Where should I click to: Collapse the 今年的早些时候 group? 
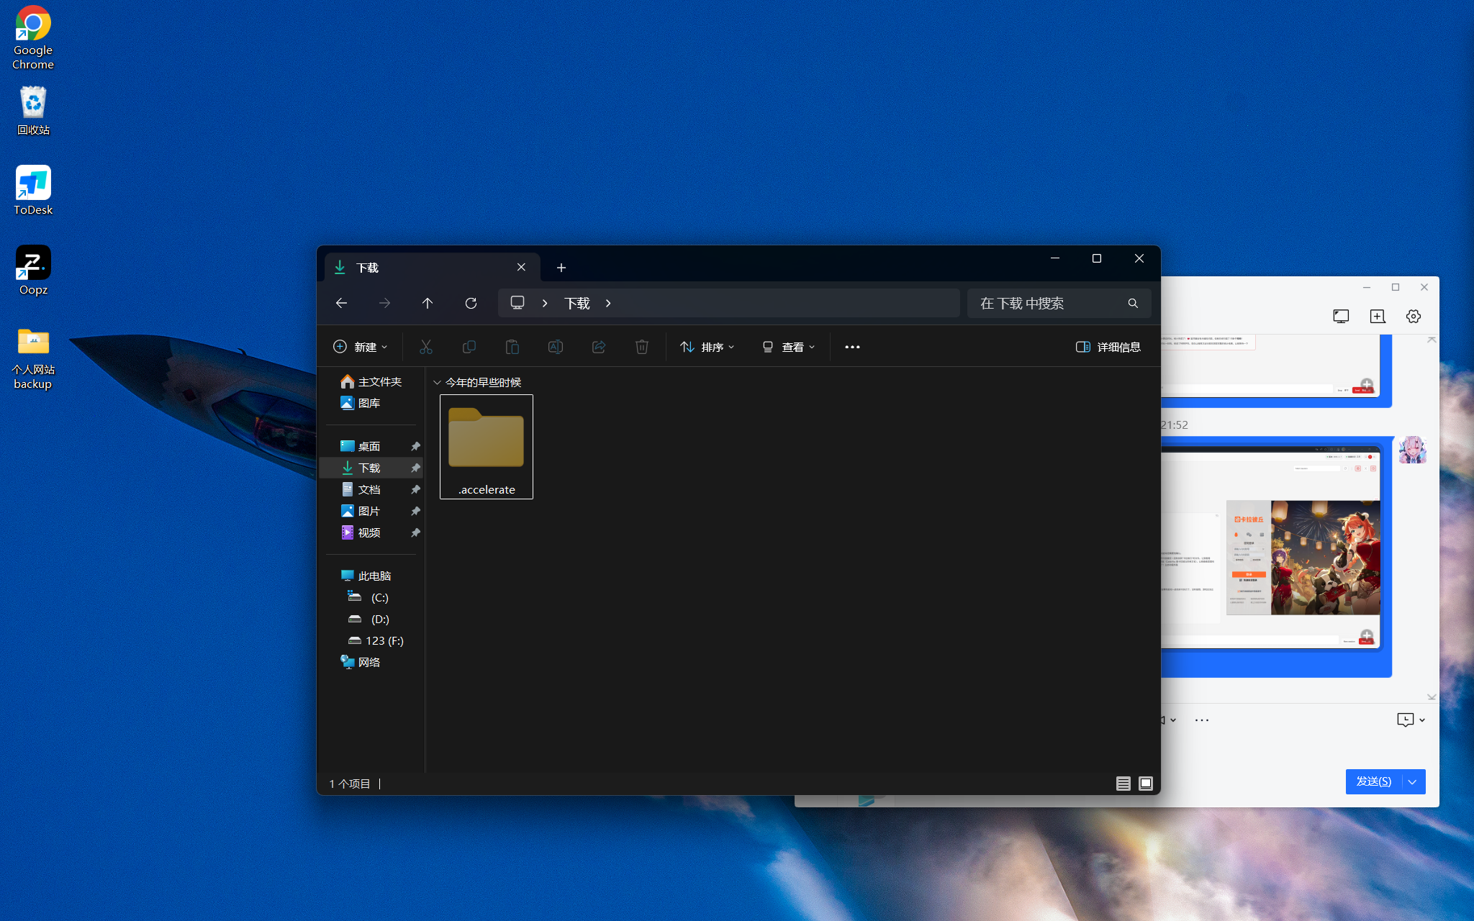(x=437, y=383)
